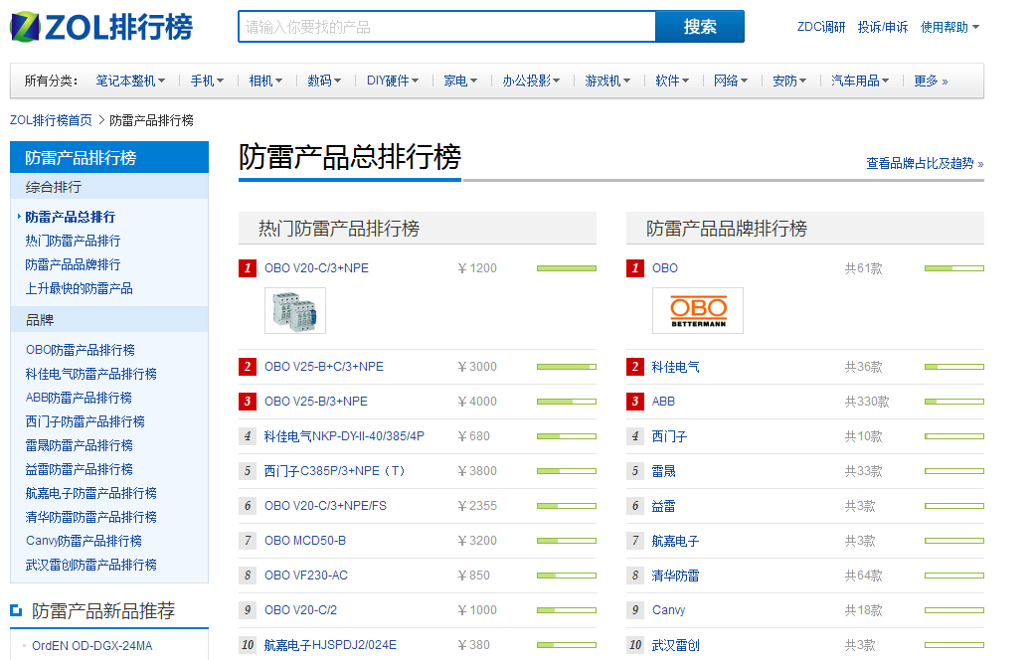The height and width of the screenshot is (660, 1034).
Task: Open Canvy防雷产品排行榜 sidebar link
Action: click(84, 541)
